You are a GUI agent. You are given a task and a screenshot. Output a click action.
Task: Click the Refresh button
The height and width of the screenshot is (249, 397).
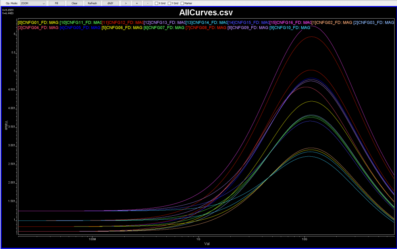(x=92, y=3)
